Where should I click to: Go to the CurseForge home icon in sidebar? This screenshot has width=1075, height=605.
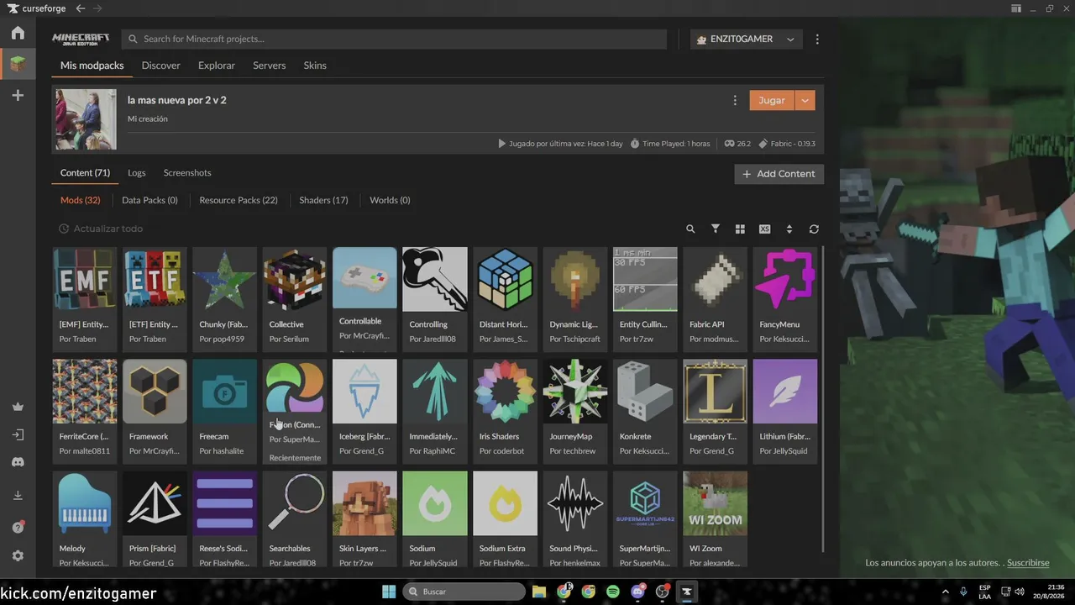[x=18, y=33]
